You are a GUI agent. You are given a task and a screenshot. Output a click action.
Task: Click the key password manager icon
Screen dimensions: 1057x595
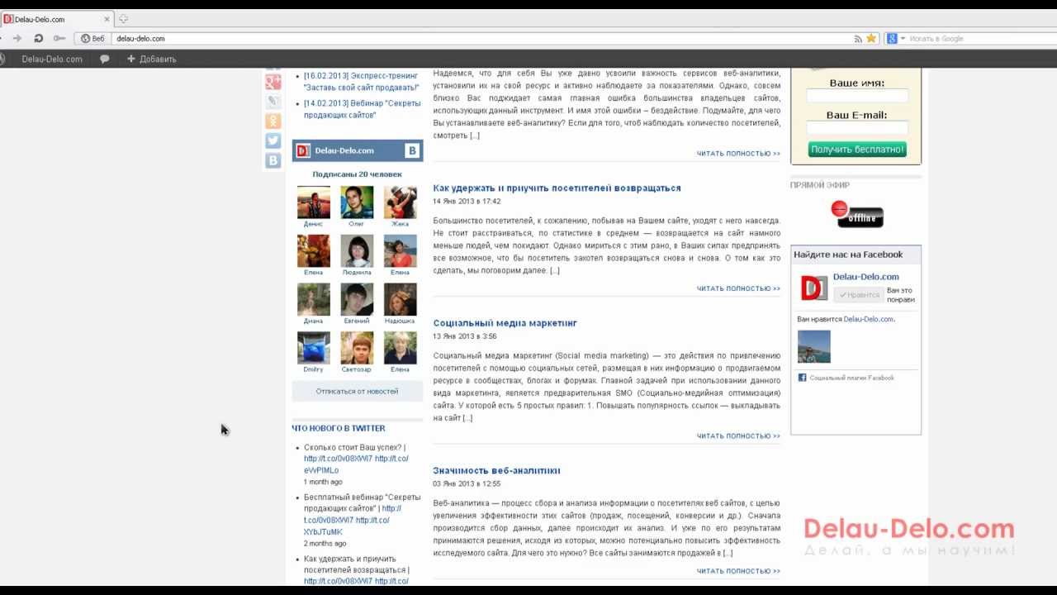(x=59, y=38)
